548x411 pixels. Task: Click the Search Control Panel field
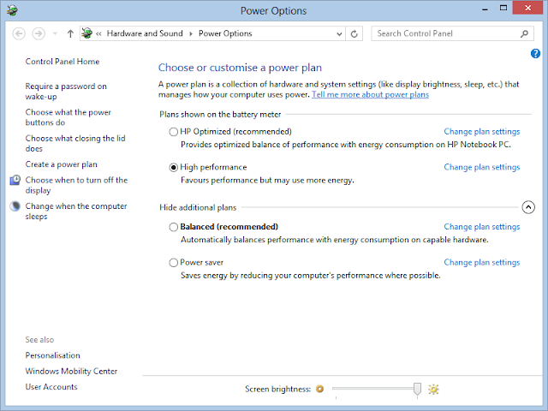tap(452, 33)
